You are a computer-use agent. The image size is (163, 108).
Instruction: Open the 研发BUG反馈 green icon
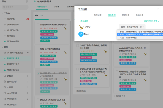click(5, 41)
